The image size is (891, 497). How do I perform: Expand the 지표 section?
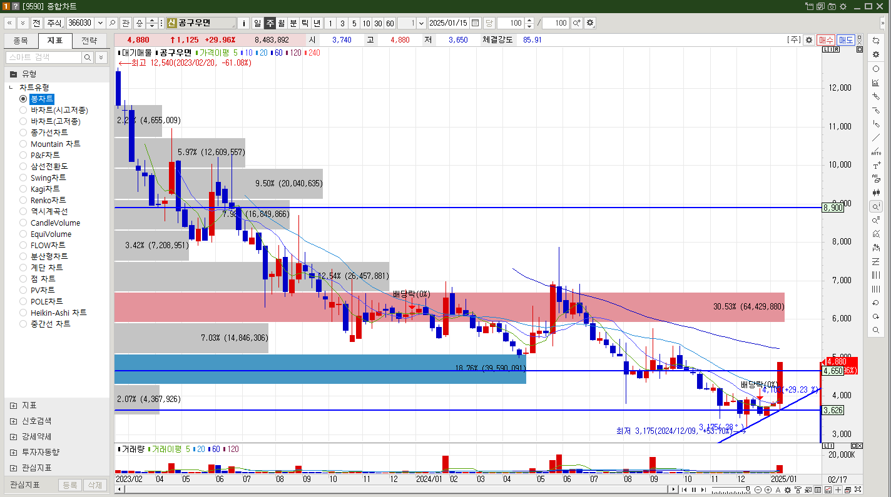click(13, 405)
